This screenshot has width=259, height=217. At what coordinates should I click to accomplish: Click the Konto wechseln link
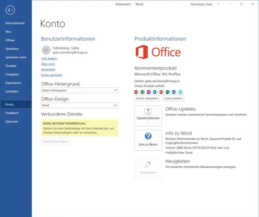(x=51, y=75)
